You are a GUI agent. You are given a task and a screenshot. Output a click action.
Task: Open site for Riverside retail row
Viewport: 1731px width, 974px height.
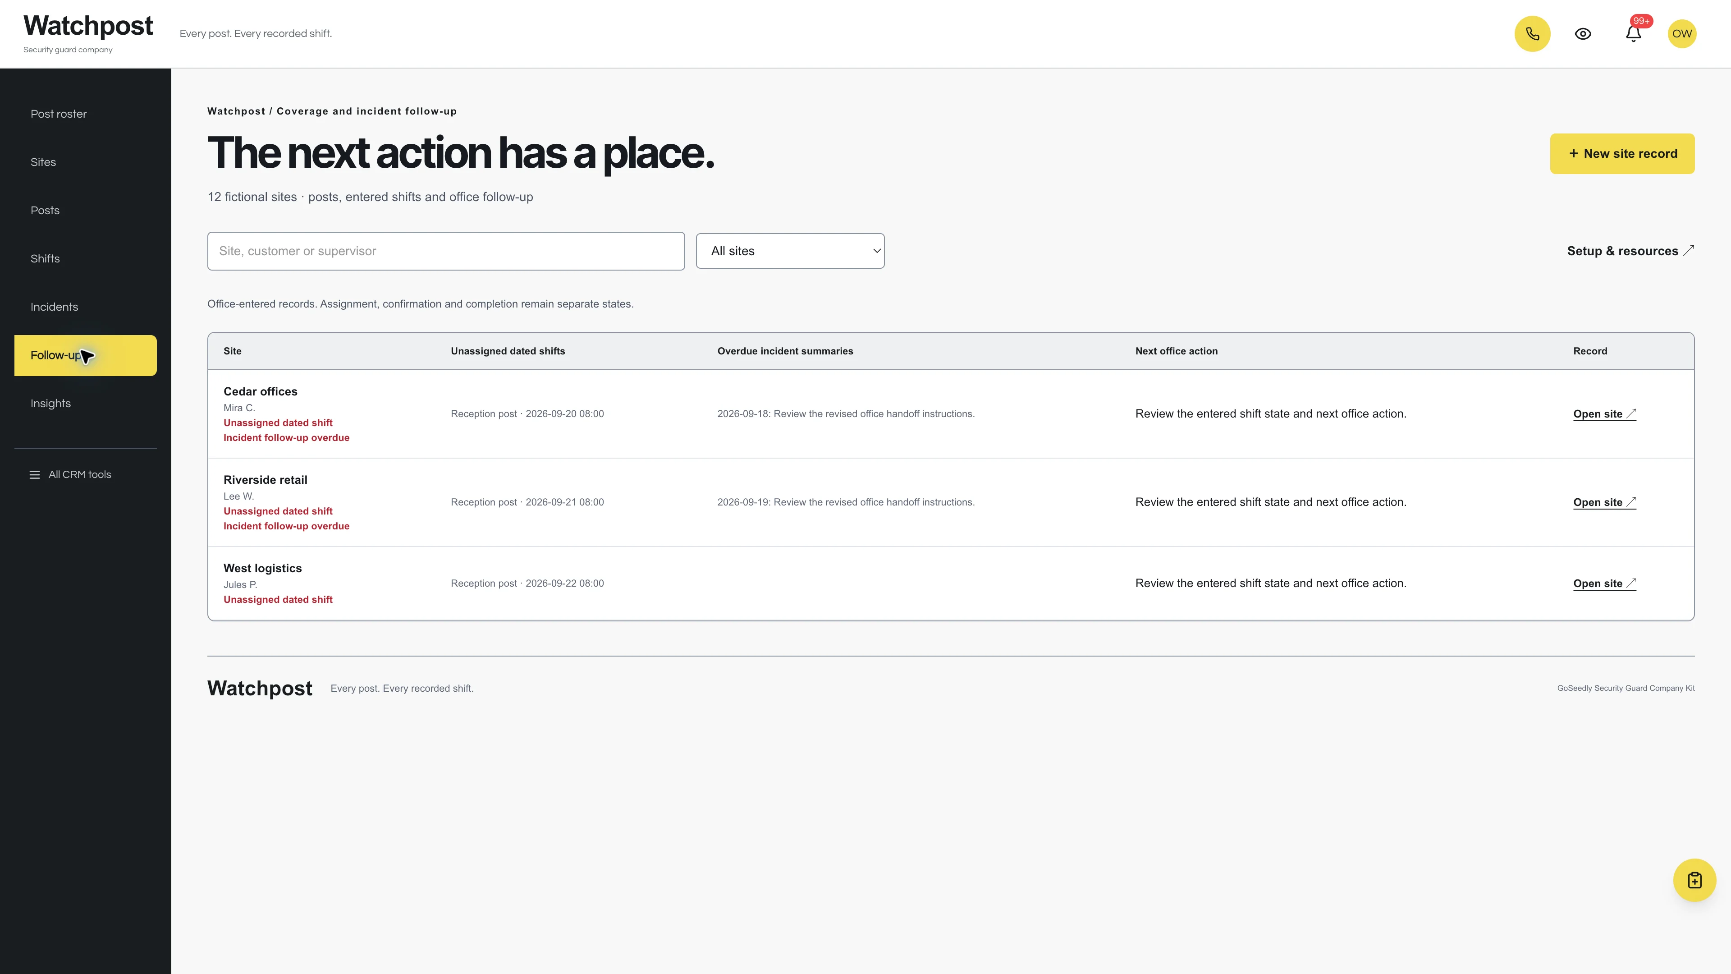coord(1604,502)
